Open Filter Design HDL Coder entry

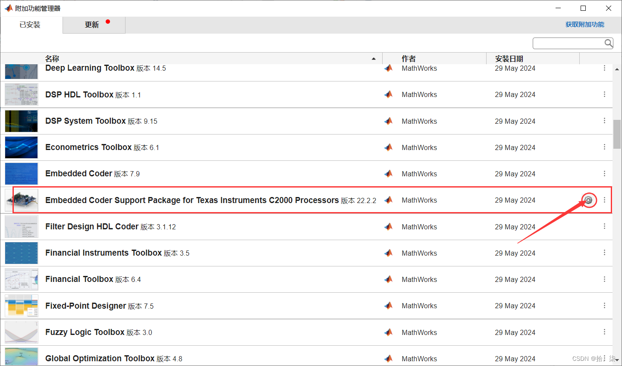[x=92, y=227]
